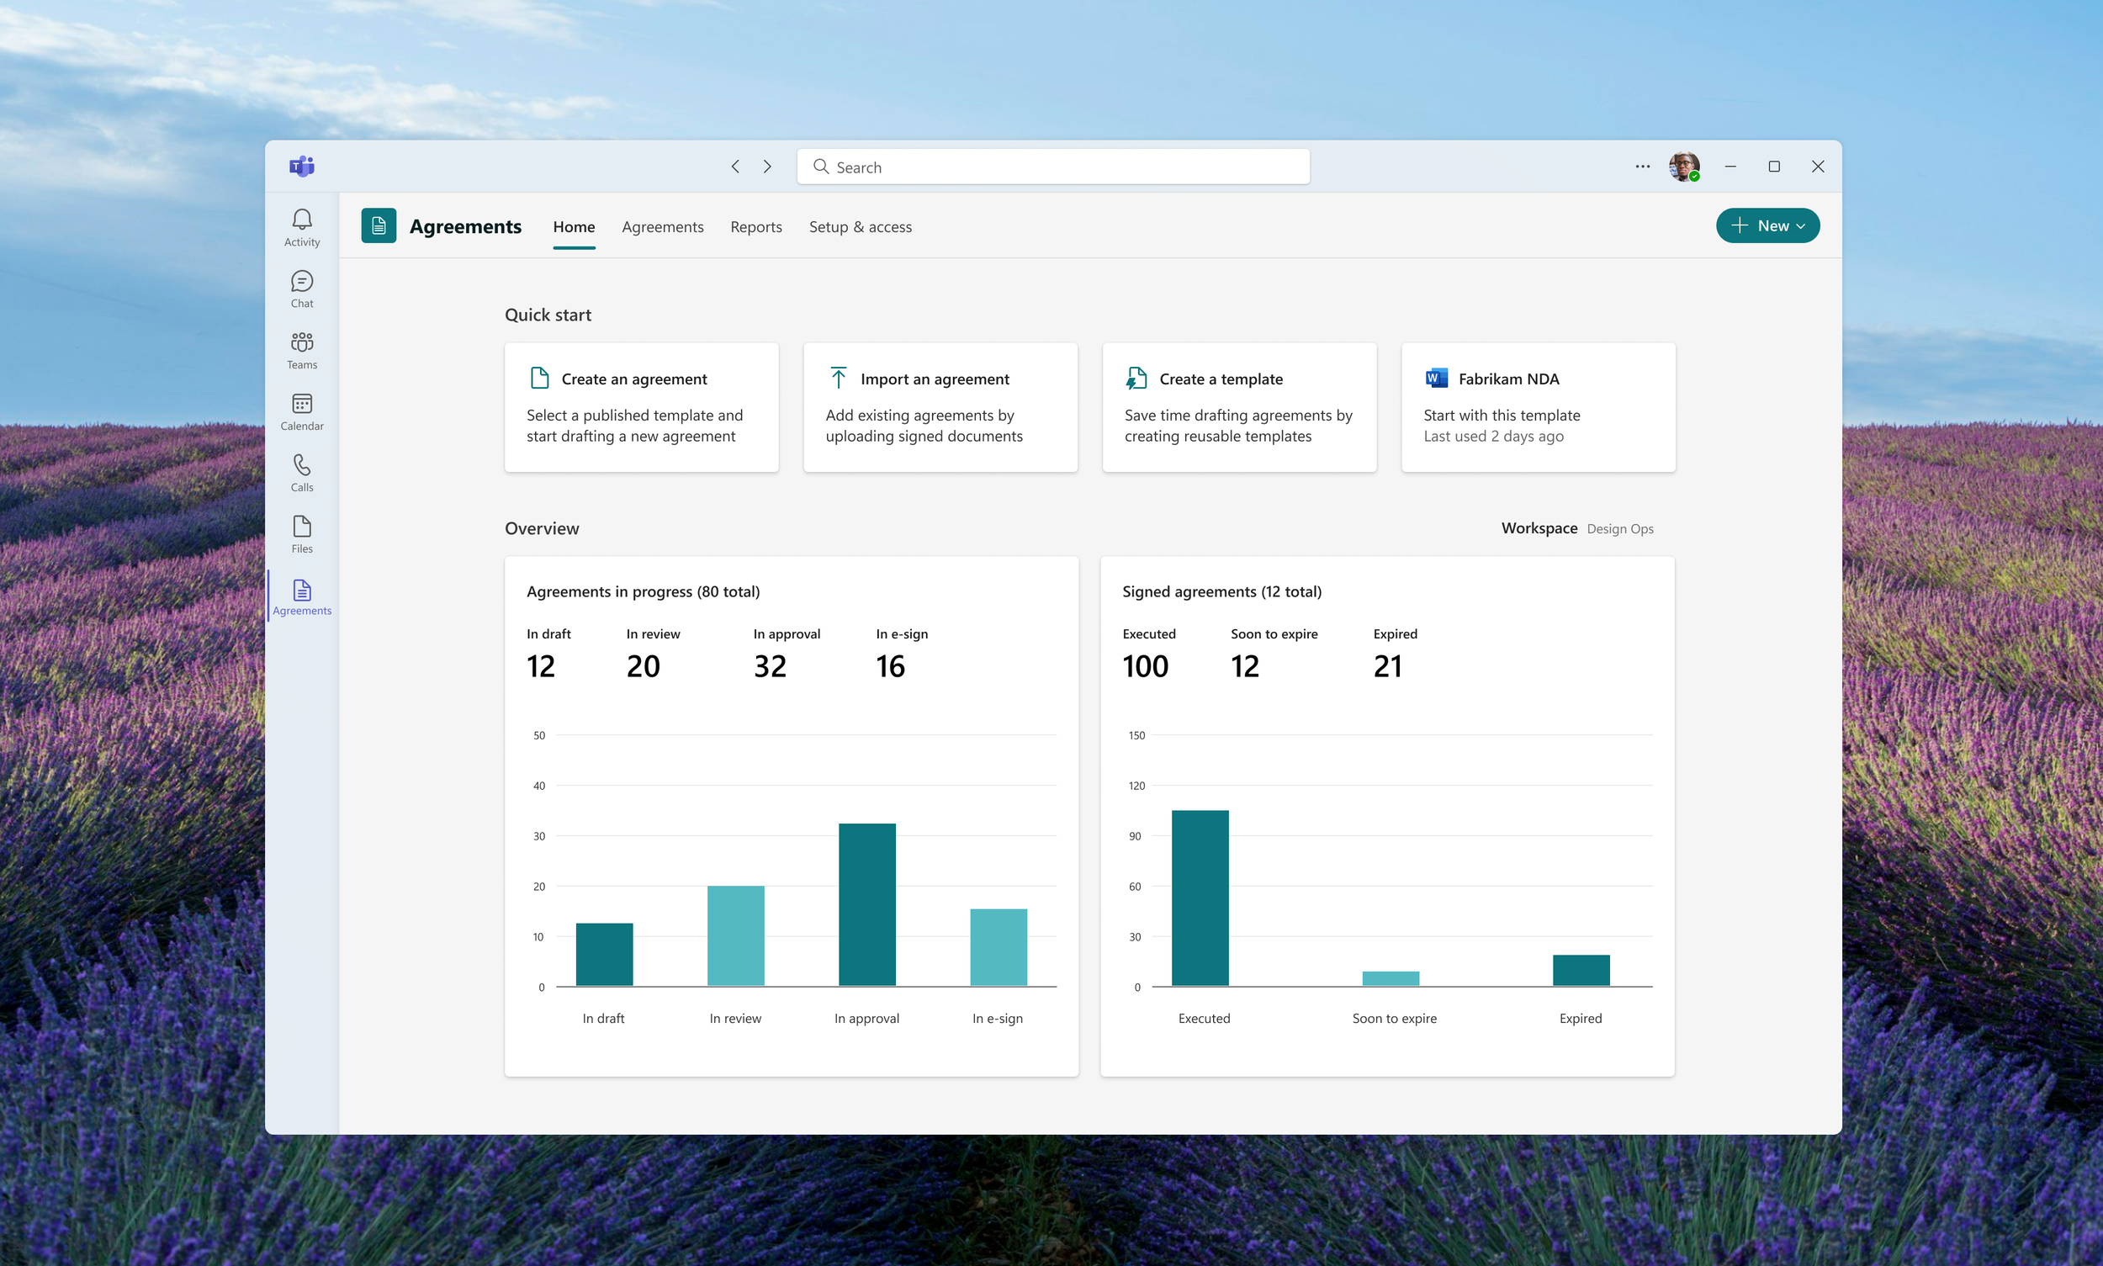Click the Create an agreement card
Image resolution: width=2103 pixels, height=1266 pixels.
[x=641, y=407]
